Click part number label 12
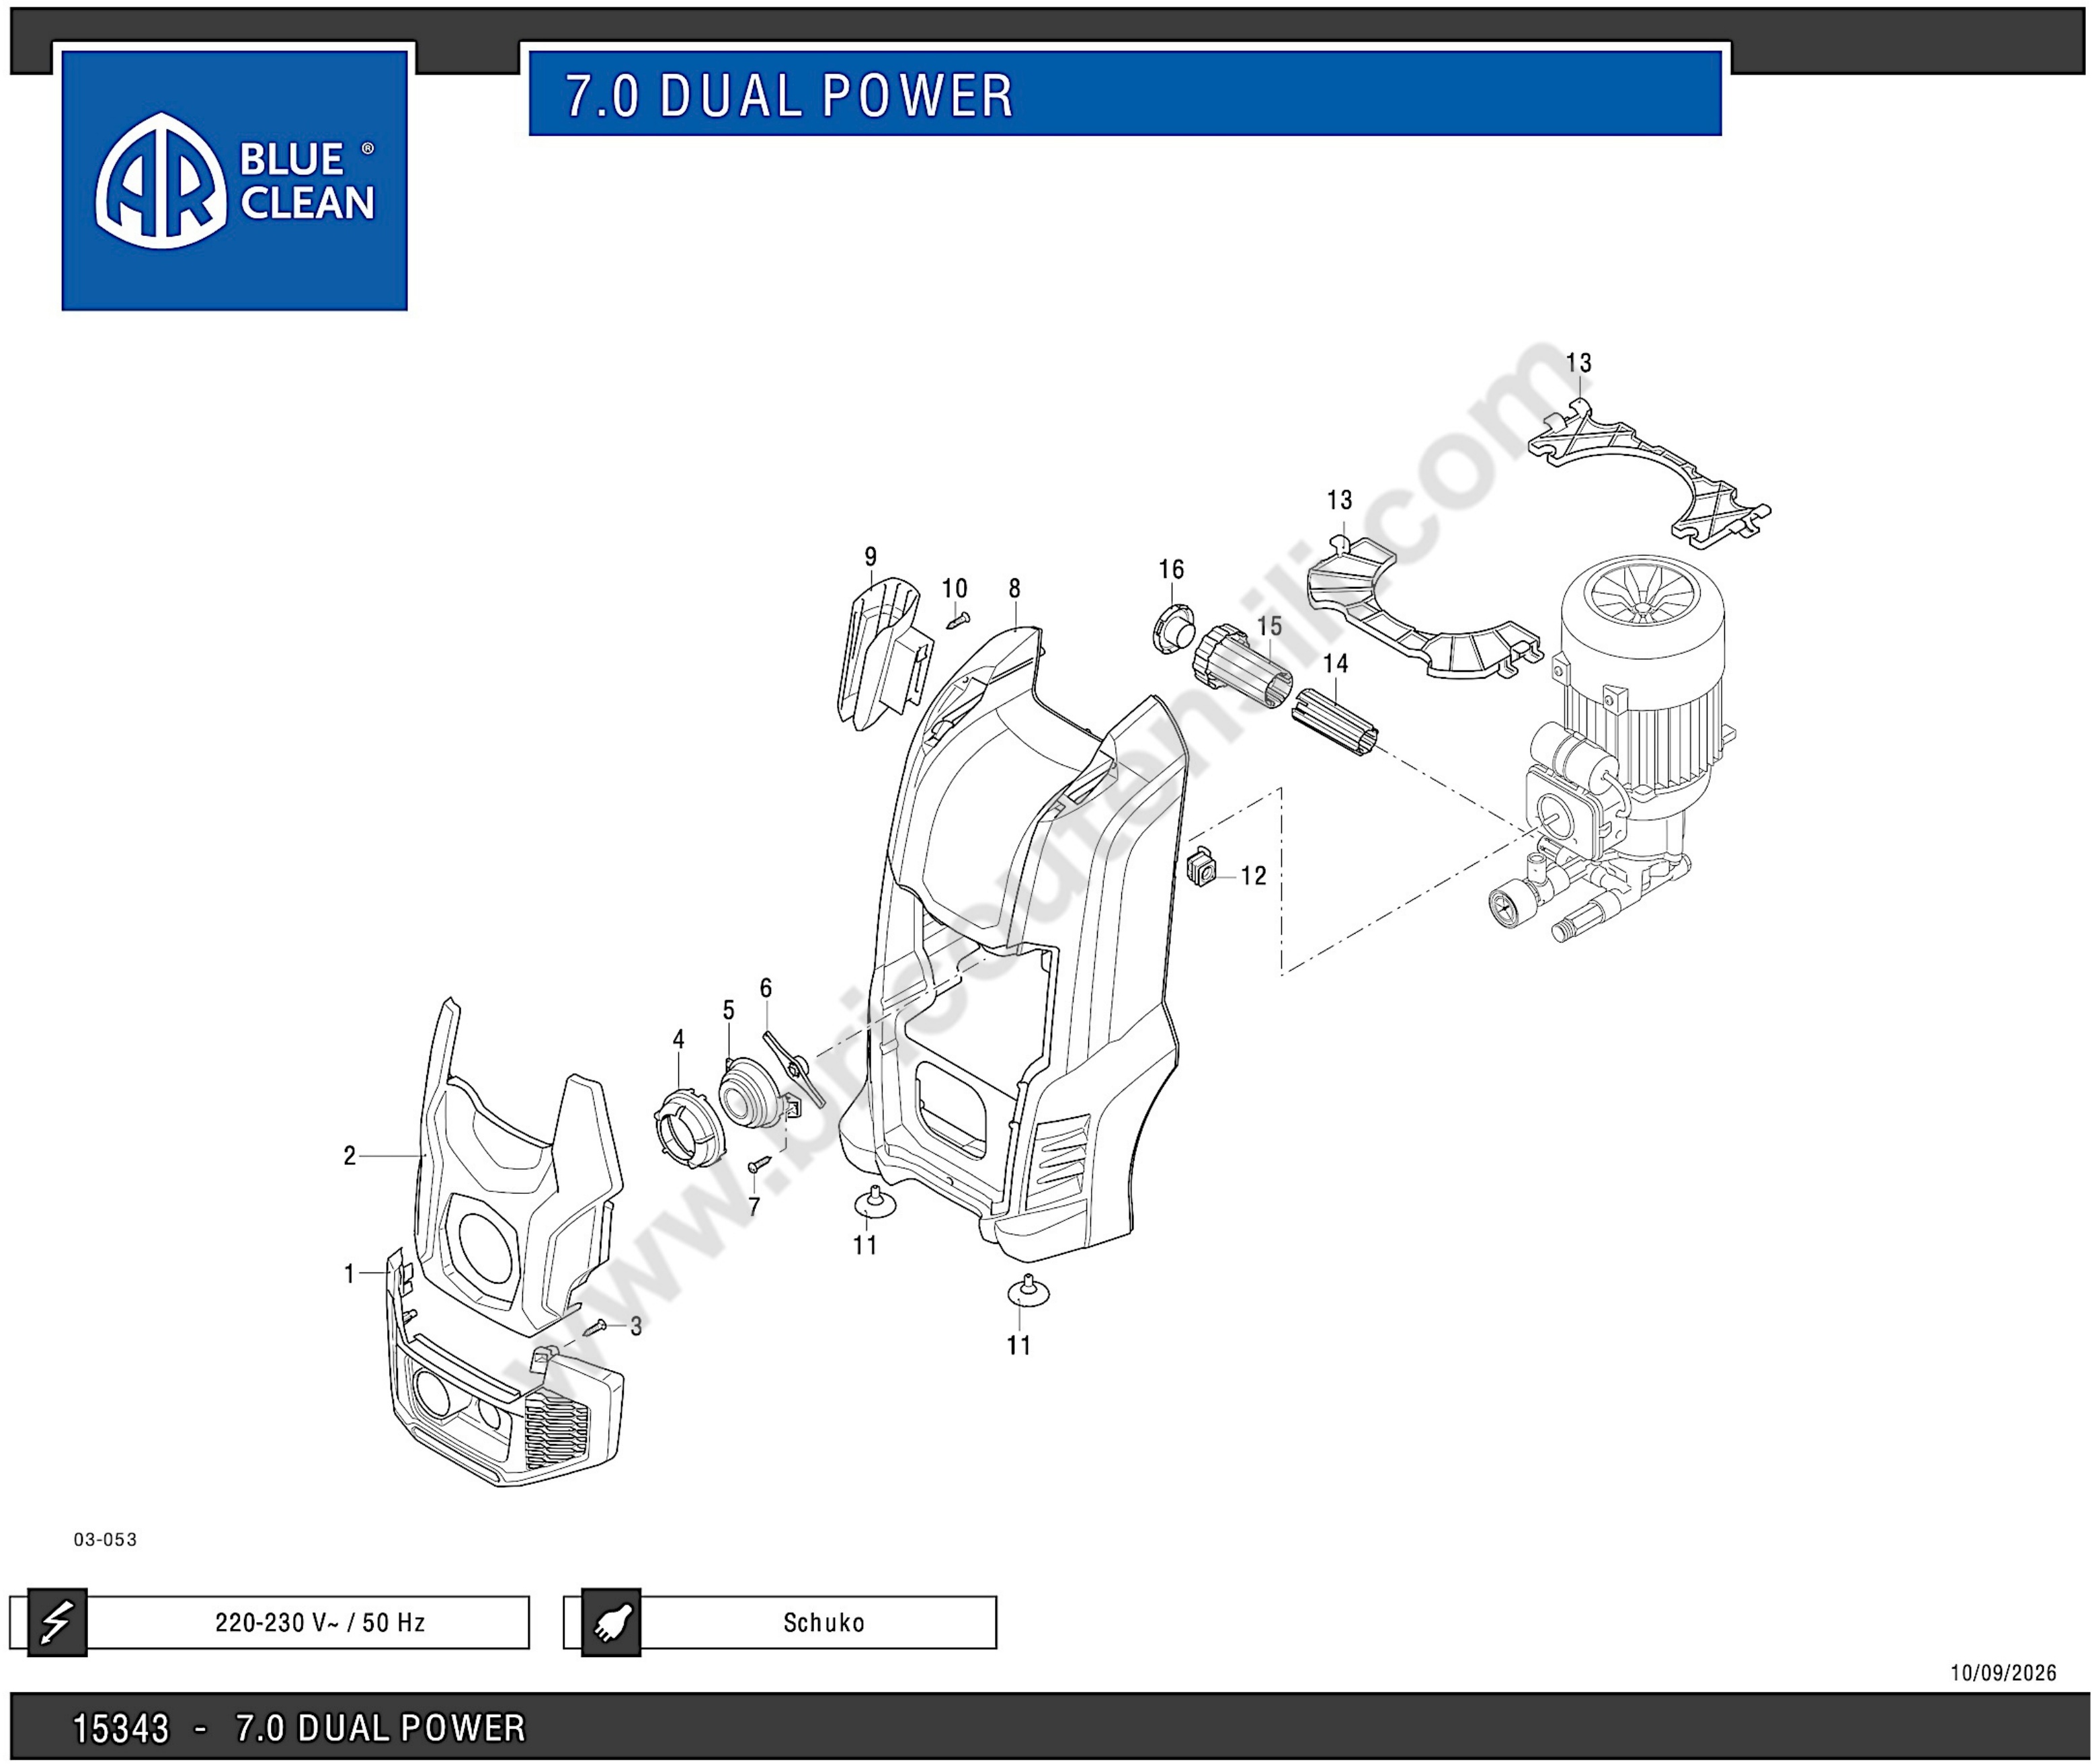The width and height of the screenshot is (2092, 1764). (x=1253, y=876)
